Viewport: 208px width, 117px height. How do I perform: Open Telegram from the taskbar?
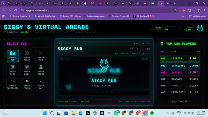[x=145, y=113]
